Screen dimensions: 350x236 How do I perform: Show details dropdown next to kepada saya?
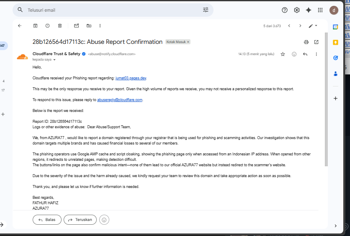click(54, 60)
